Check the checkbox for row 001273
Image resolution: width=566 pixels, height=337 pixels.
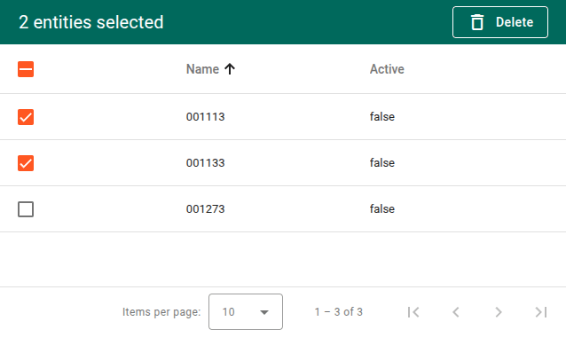[26, 209]
